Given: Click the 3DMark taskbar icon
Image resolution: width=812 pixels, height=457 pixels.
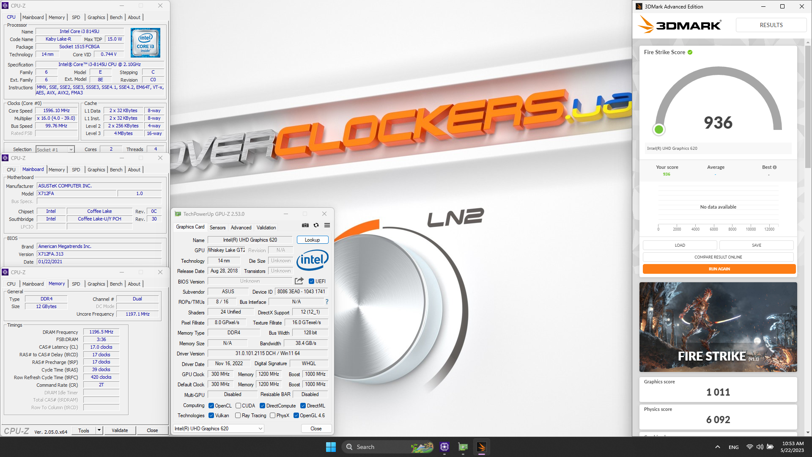Looking at the screenshot, I should point(482,447).
